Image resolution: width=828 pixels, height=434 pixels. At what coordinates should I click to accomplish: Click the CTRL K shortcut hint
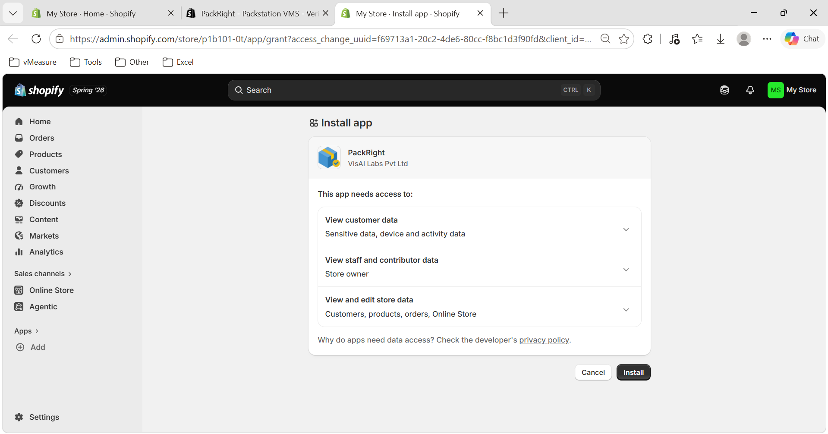(x=578, y=90)
